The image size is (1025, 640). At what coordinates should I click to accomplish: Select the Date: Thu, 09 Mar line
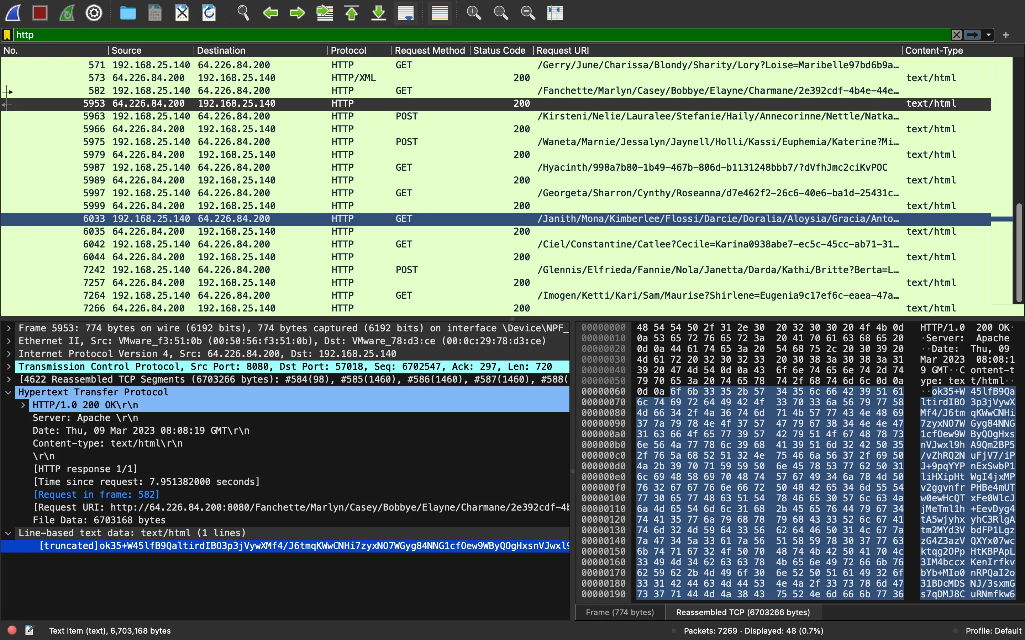[x=141, y=431]
